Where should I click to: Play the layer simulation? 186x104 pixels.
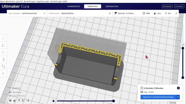coord(54,101)
